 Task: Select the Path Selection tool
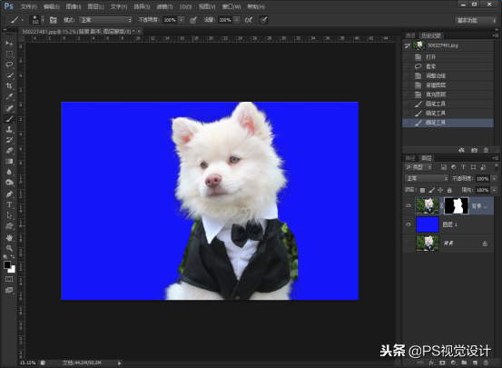(9, 215)
